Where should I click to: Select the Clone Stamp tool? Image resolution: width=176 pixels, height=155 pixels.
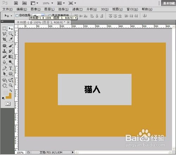pos(5,51)
